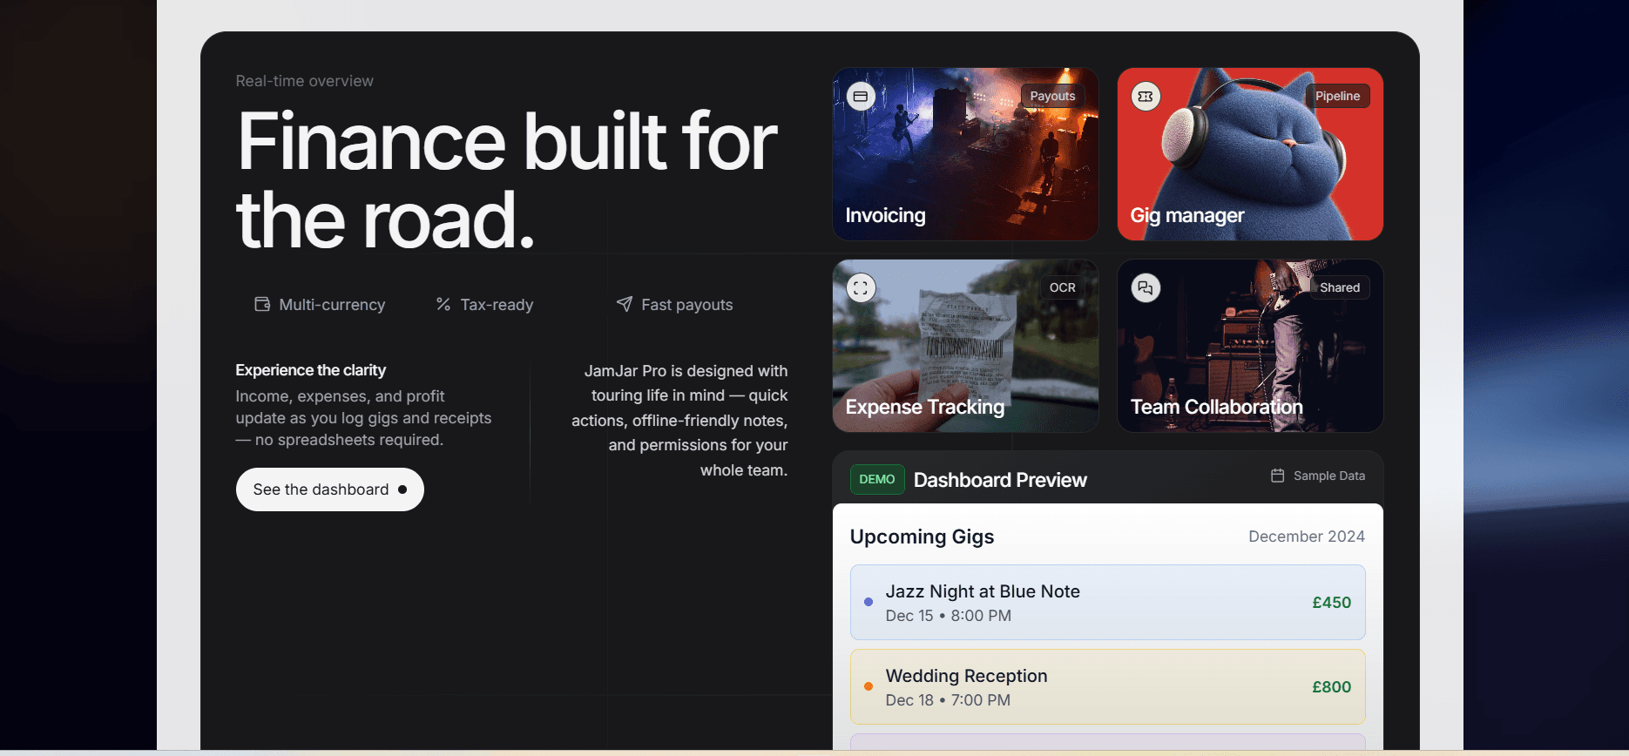
Task: Click the credit card icon on Invoicing card
Action: (x=861, y=97)
